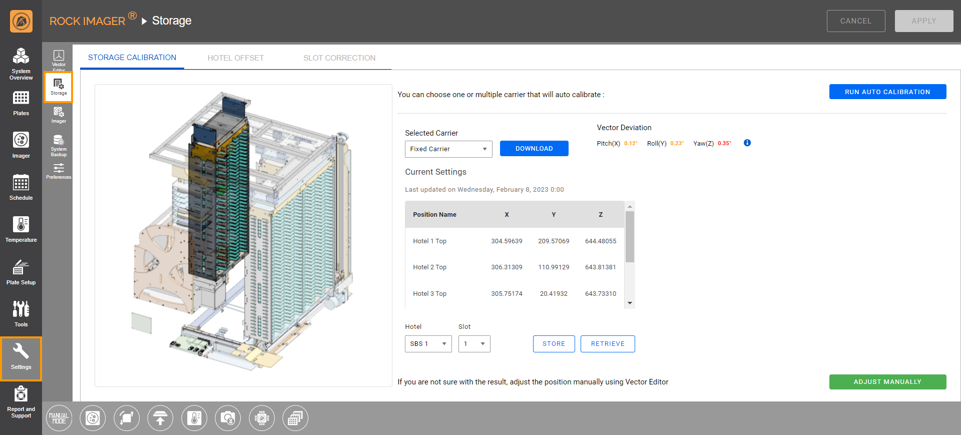Open the Plate Setup section

(x=21, y=272)
